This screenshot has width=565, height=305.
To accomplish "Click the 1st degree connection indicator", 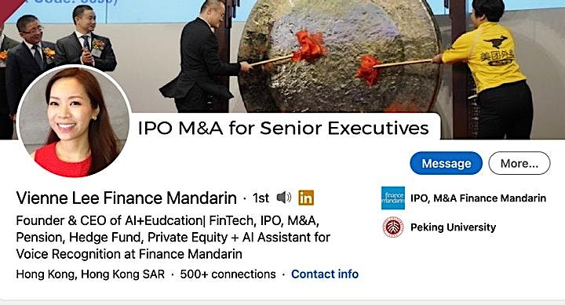I will point(261,198).
